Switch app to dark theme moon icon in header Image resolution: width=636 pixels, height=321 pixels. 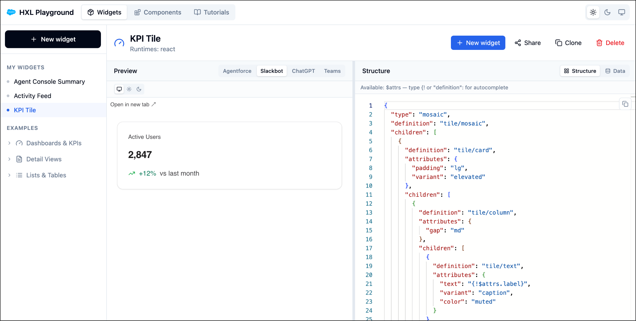(607, 12)
